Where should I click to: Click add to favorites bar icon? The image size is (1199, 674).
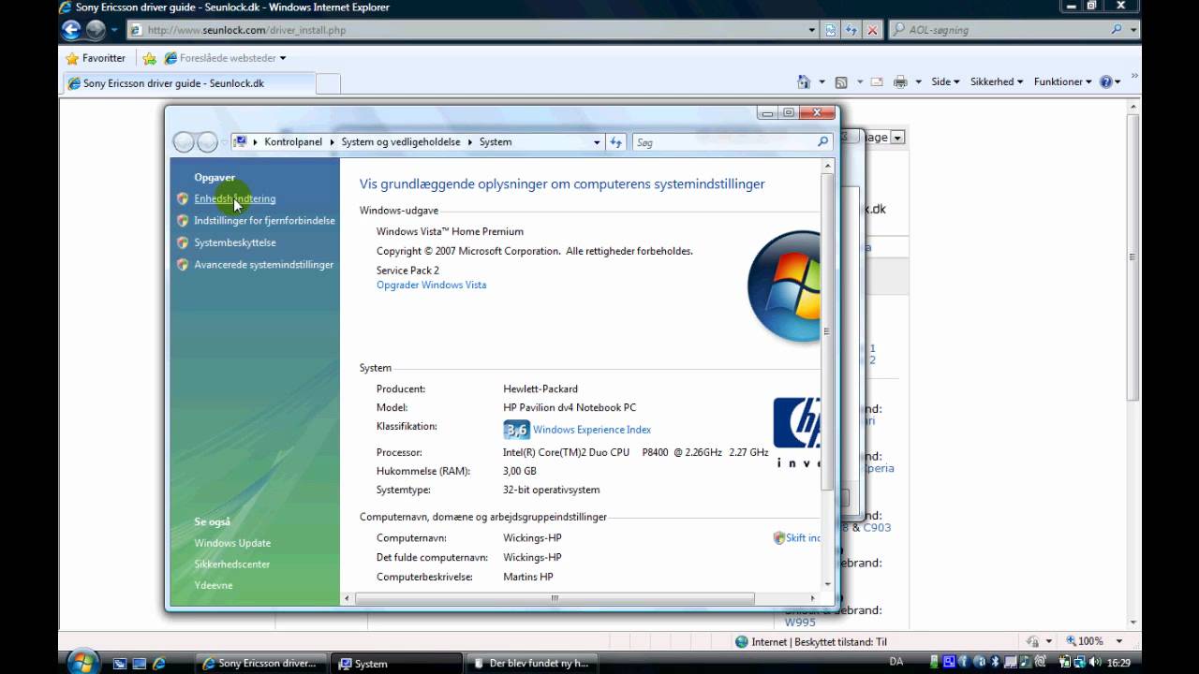coord(149,58)
